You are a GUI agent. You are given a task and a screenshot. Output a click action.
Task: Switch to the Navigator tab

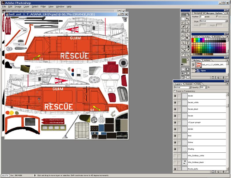coord(198,13)
